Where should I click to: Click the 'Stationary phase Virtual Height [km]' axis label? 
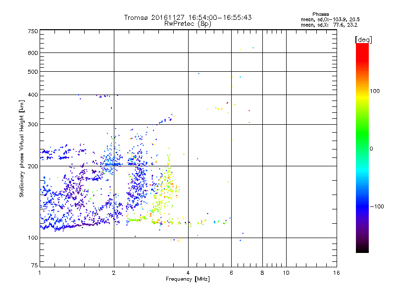(x=22, y=148)
